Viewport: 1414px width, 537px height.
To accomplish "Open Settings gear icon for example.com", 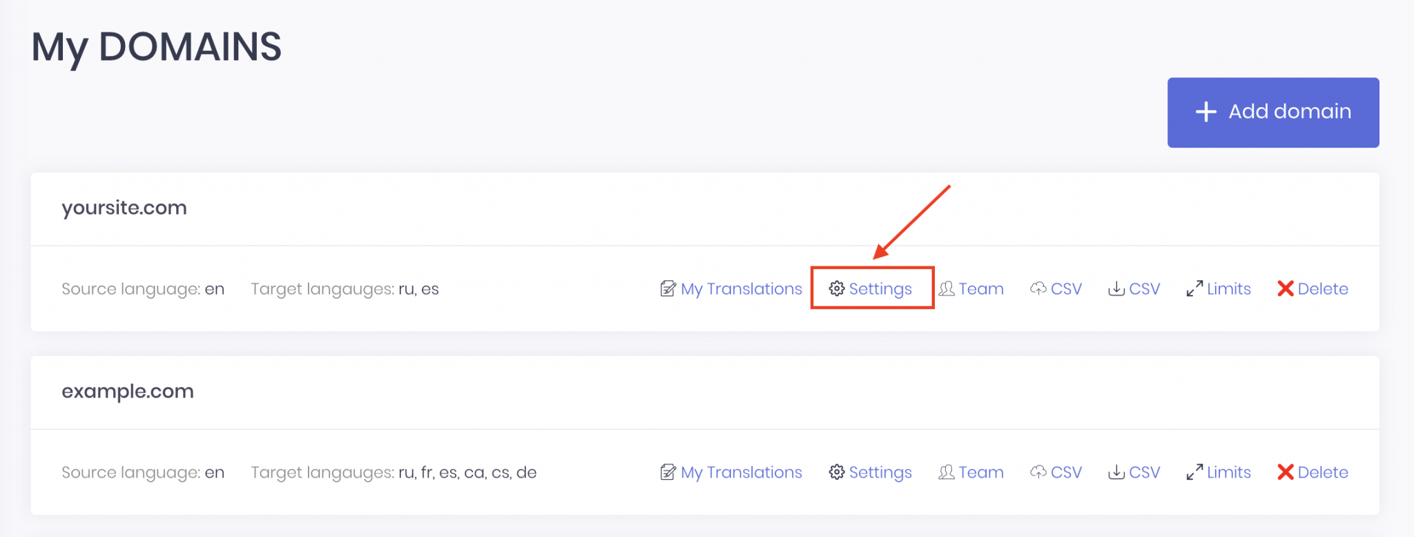I will 837,472.
